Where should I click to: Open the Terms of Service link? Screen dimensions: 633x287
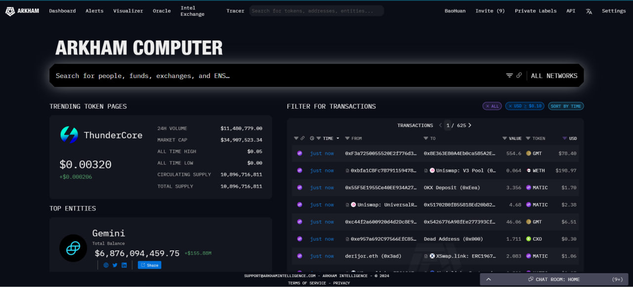click(x=307, y=283)
